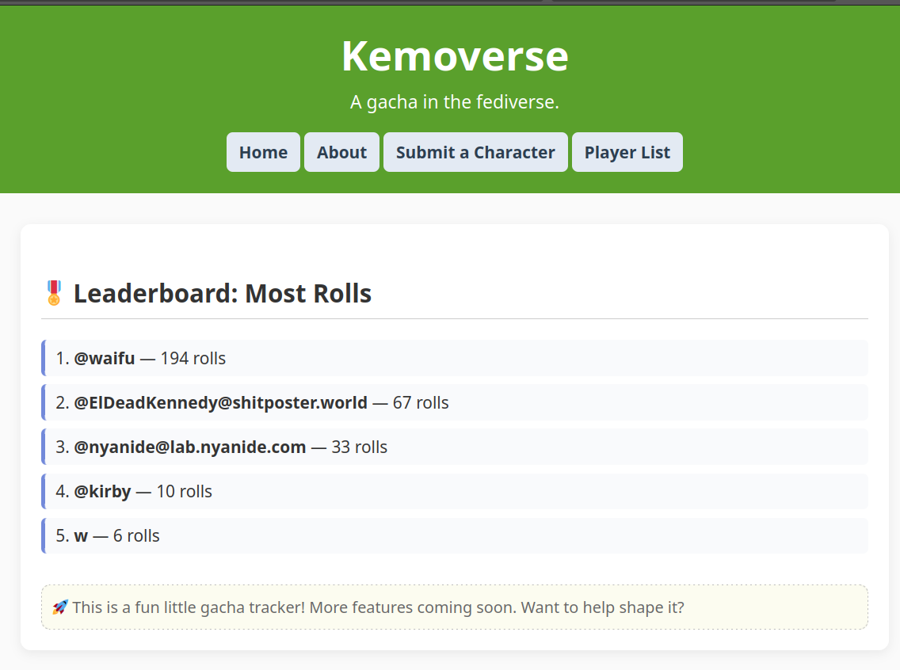This screenshot has width=900, height=670.
Task: Click the "194 rolls" count
Action: [x=193, y=359]
